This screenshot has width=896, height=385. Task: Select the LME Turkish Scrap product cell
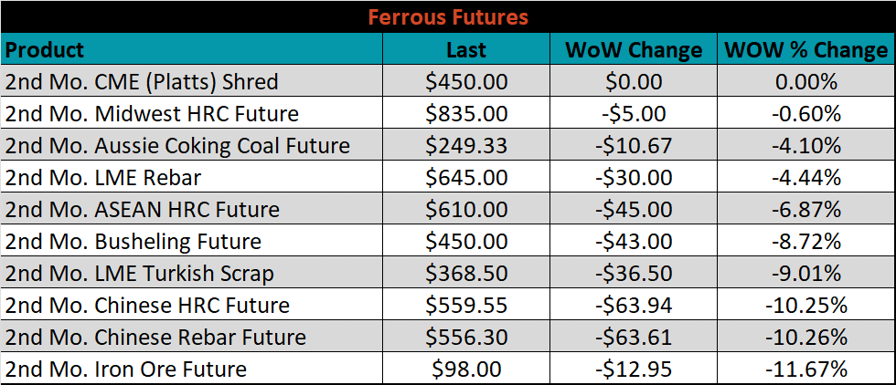coord(192,272)
